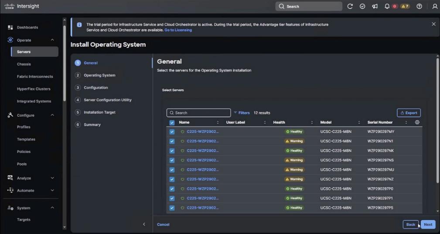Click the refresh icon in top bar
This screenshot has width=440, height=234.
350,7
